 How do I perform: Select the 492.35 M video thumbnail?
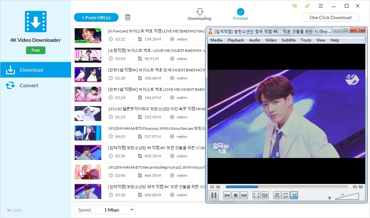pos(88,152)
